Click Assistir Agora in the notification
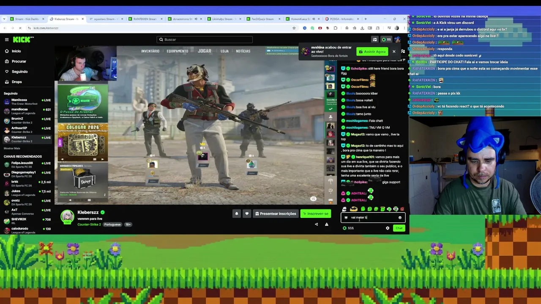The image size is (541, 304). [x=372, y=52]
